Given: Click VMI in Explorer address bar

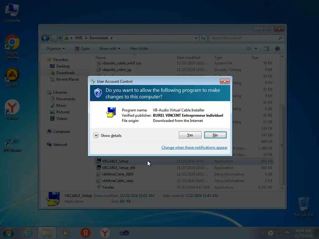Looking at the screenshot, I should pos(79,38).
